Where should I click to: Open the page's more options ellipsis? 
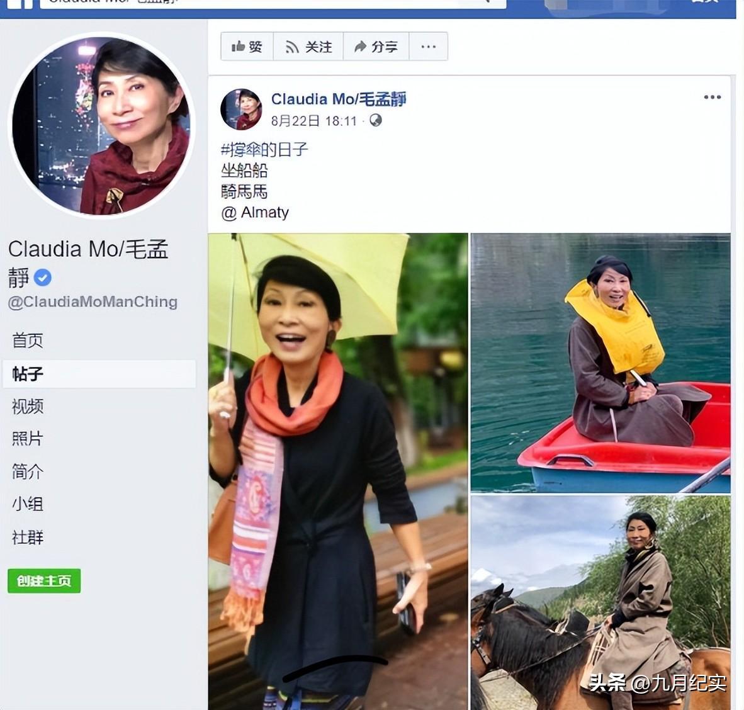(x=429, y=47)
